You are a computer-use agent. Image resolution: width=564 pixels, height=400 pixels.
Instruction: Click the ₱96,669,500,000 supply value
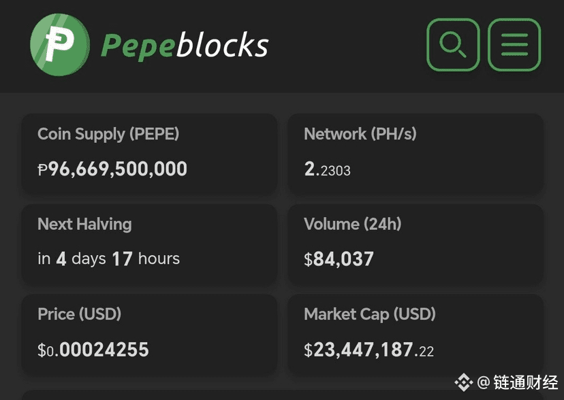[x=112, y=169]
